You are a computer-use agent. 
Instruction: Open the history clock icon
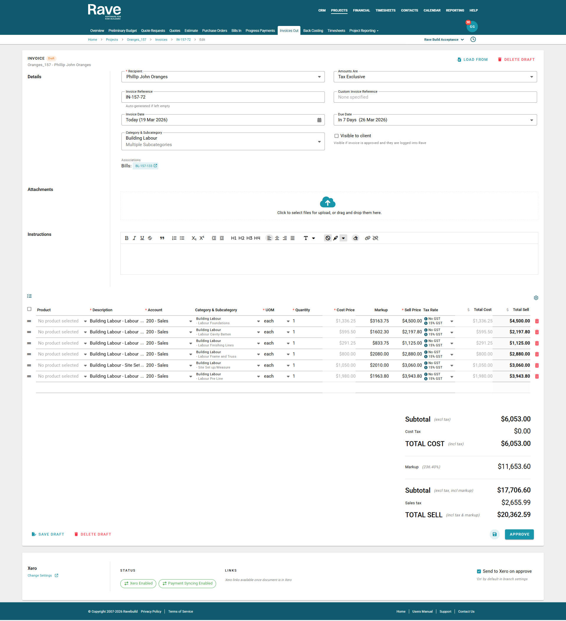pyautogui.click(x=473, y=40)
